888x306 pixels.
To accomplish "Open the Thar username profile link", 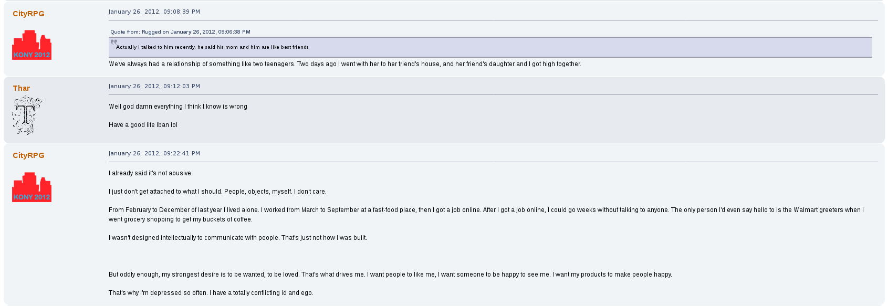I will 22,88.
